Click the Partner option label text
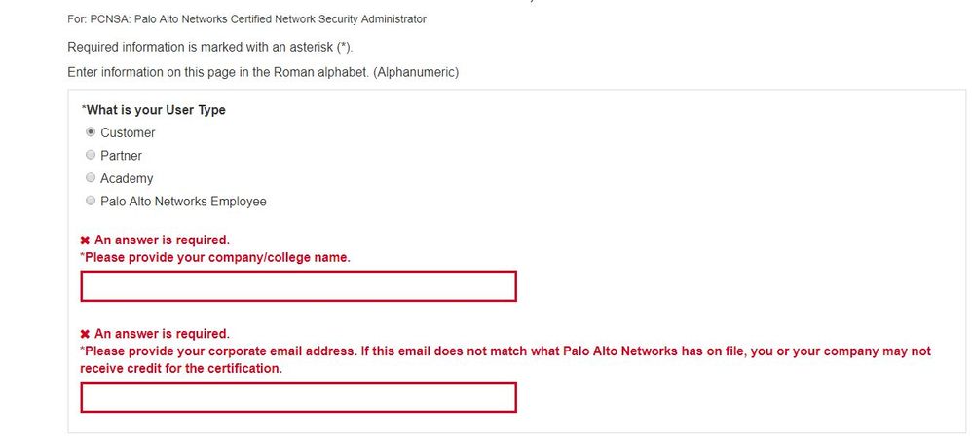The width and height of the screenshot is (972, 443). tap(121, 156)
